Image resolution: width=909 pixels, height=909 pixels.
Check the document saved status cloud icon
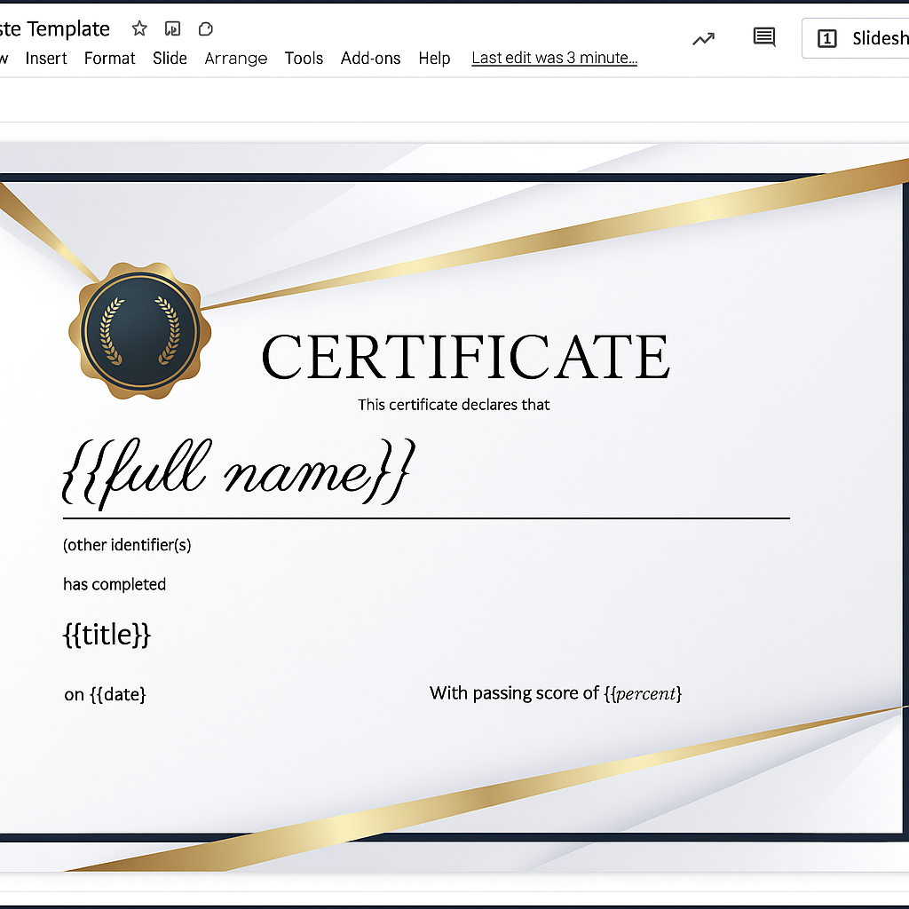205,28
